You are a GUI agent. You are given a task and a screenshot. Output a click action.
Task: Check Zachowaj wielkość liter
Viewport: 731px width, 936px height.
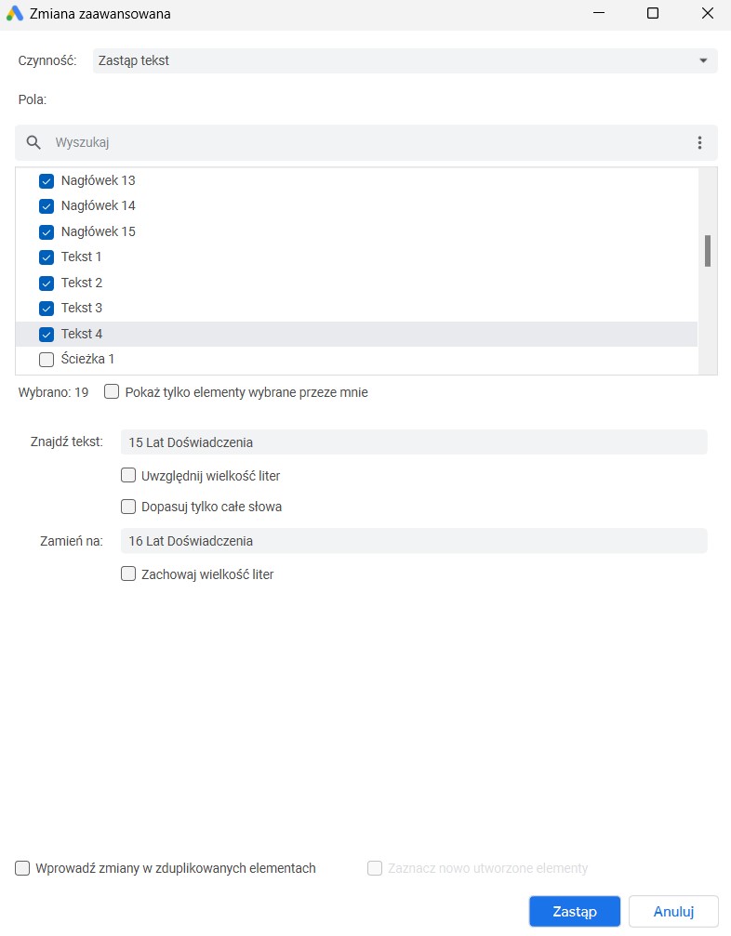[x=128, y=573]
